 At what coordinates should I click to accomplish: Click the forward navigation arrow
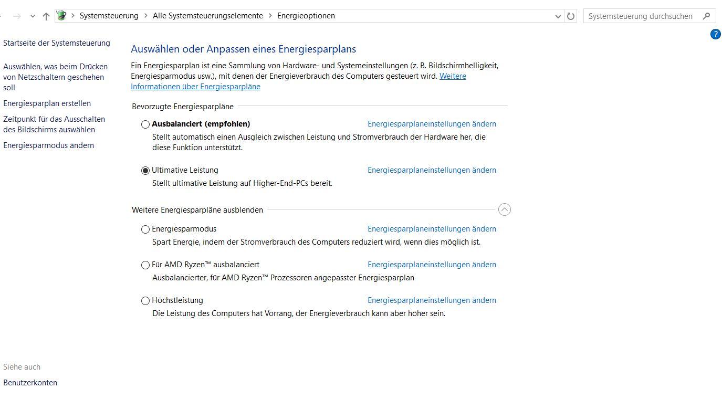tap(17, 16)
